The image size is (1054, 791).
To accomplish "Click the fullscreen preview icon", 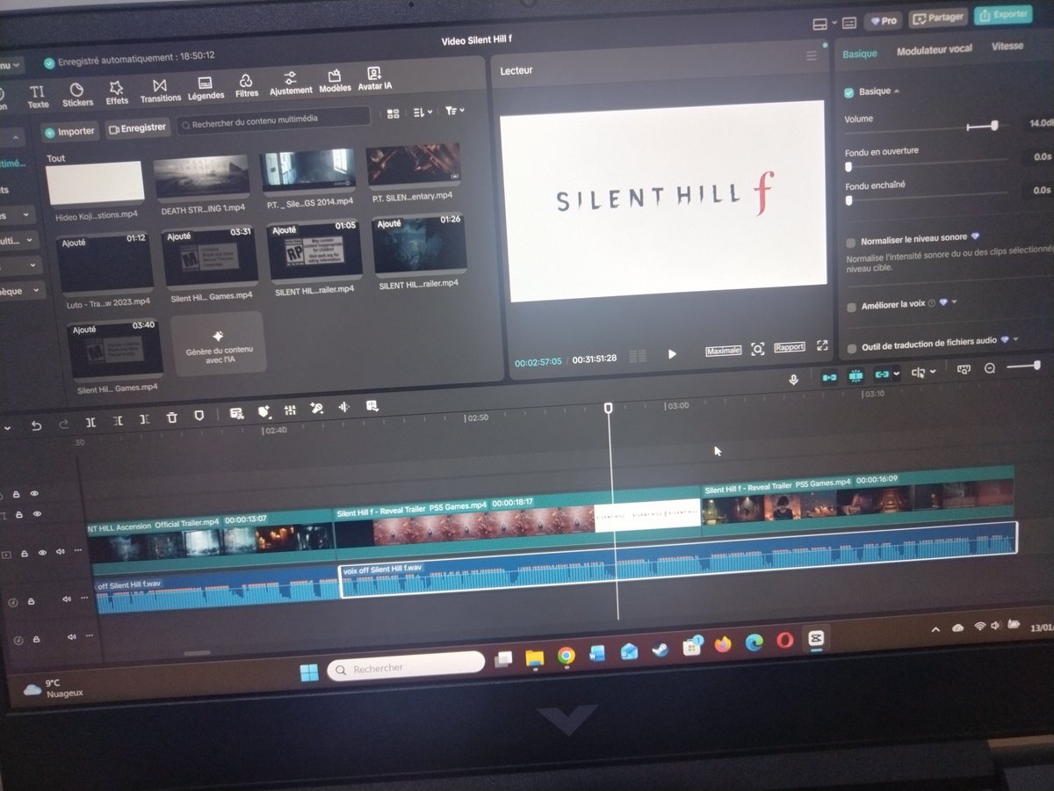I will click(822, 346).
